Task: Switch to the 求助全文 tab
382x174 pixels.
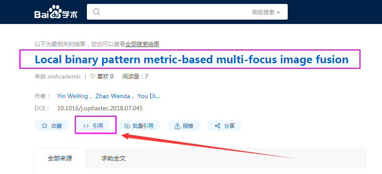Action: click(x=114, y=159)
